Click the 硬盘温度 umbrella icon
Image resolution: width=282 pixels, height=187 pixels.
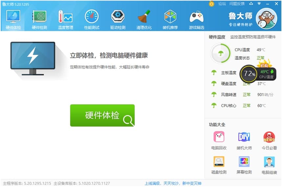pyautogui.click(x=214, y=83)
